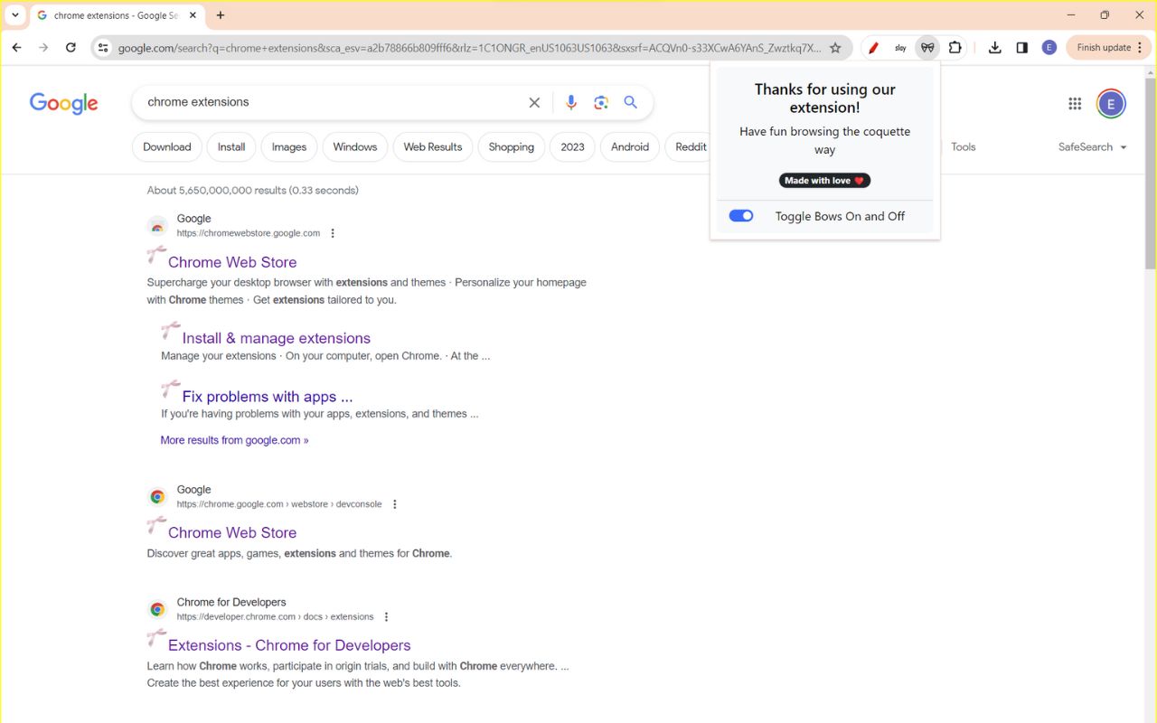
Task: Click 'Have fun browsing the coquette way' text
Action: 825,141
